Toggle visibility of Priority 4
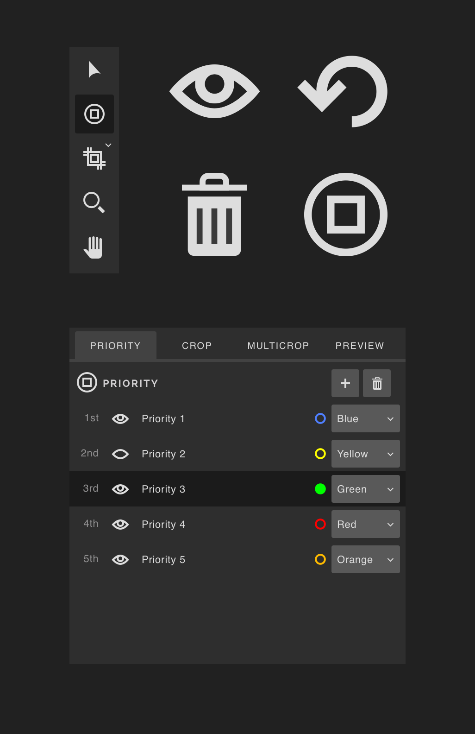The height and width of the screenshot is (734, 475). pos(120,524)
